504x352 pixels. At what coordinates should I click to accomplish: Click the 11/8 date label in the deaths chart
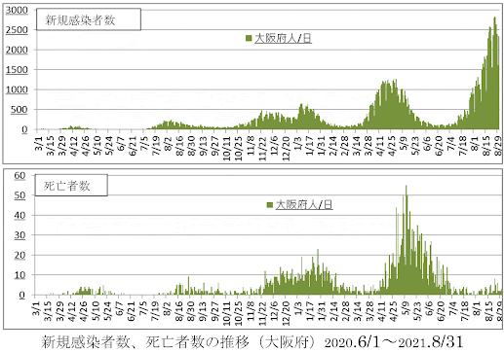coord(251,311)
